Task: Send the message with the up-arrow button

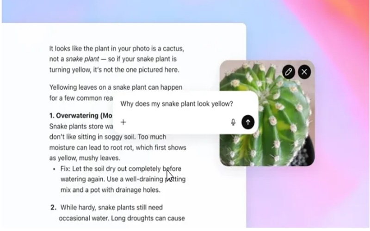Action: [x=248, y=122]
